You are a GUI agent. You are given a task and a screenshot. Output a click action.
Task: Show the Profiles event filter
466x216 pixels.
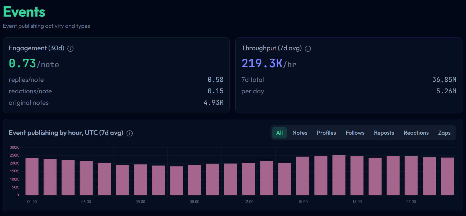326,133
